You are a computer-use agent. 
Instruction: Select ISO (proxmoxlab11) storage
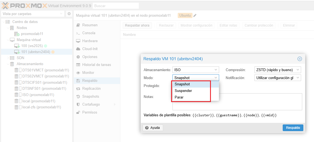36,95
